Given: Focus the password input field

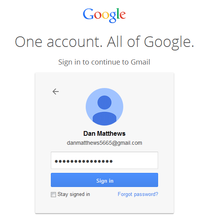Looking at the screenshot, I should click(x=104, y=160).
